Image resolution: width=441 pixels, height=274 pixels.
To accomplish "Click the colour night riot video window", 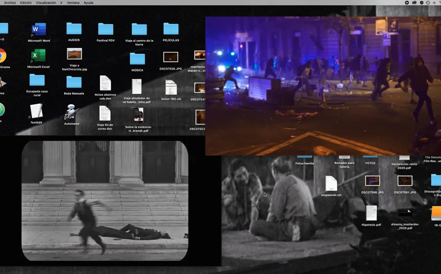I will [x=323, y=86].
